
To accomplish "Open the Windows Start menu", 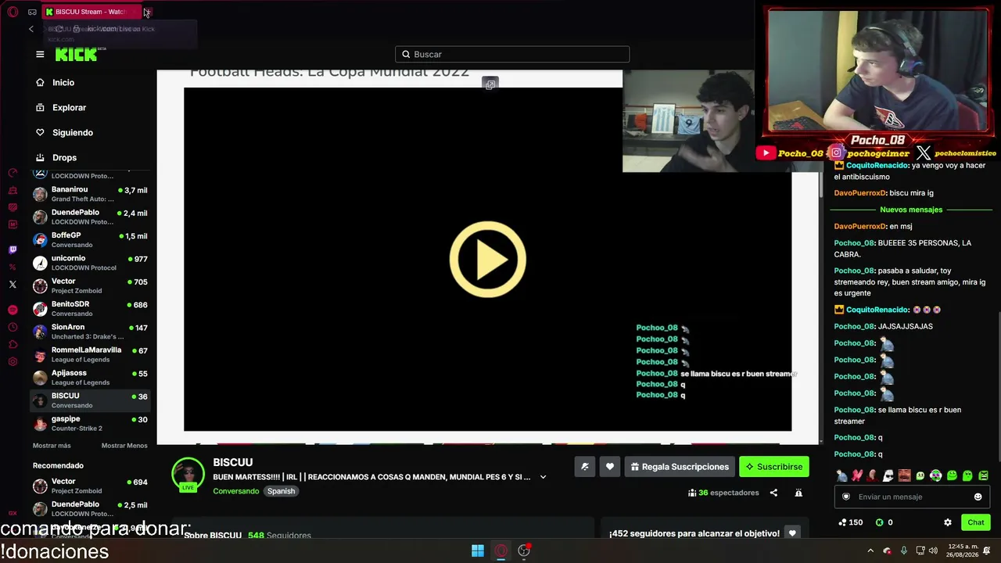I will [x=478, y=550].
